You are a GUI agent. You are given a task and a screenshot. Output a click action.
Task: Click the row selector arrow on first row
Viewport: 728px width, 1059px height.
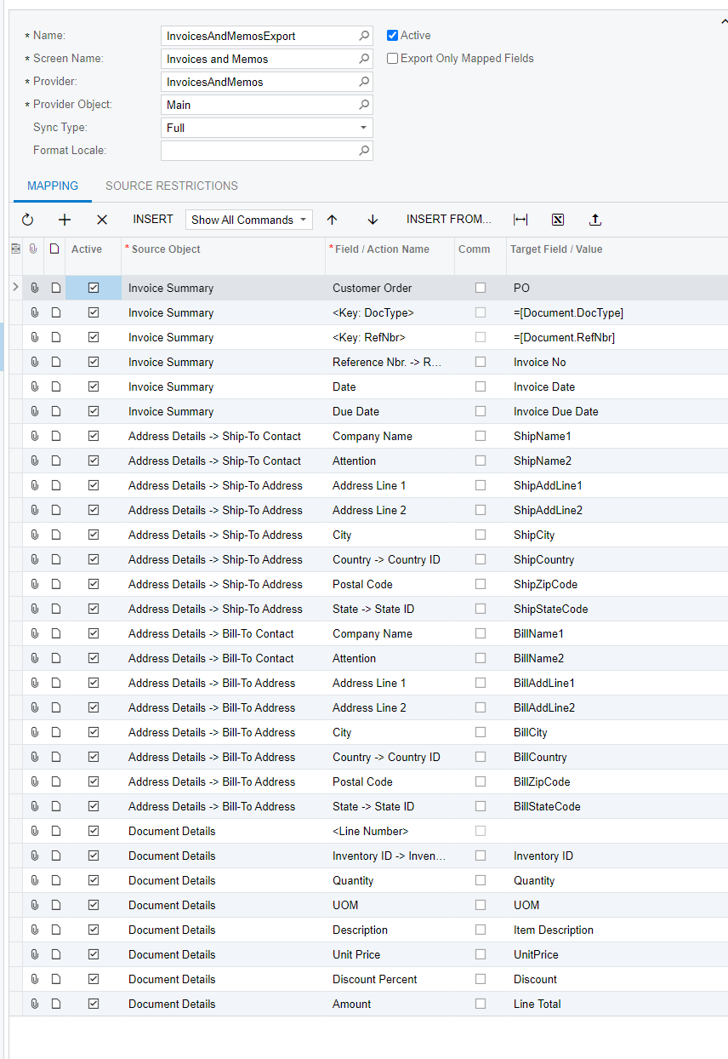(15, 288)
